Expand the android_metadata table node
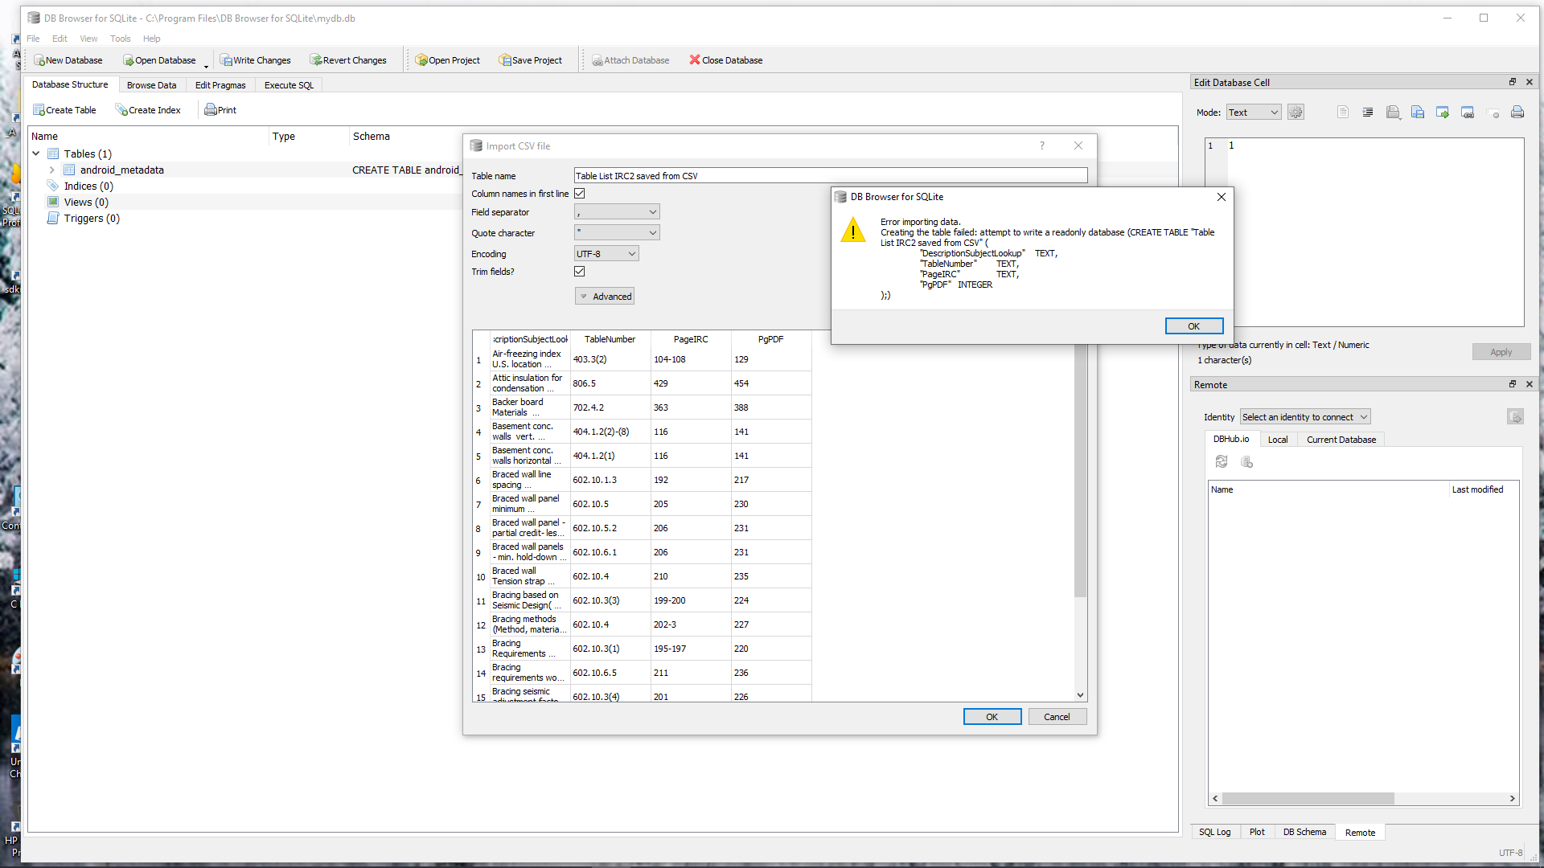The width and height of the screenshot is (1544, 868). point(51,170)
